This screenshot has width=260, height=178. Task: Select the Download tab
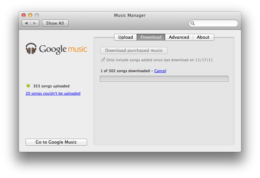point(151,37)
